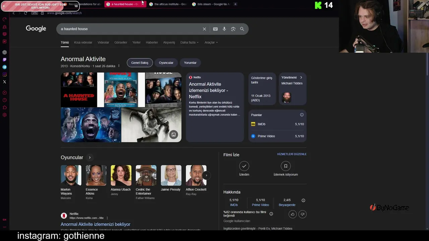Open Cedric the Entertainer cast card

(146, 182)
